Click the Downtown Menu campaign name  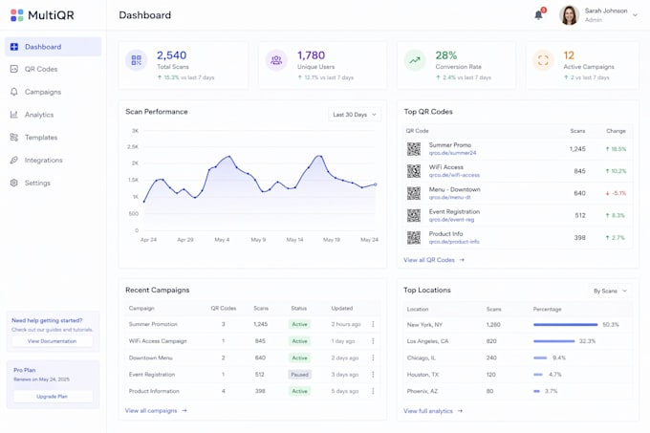click(x=150, y=357)
